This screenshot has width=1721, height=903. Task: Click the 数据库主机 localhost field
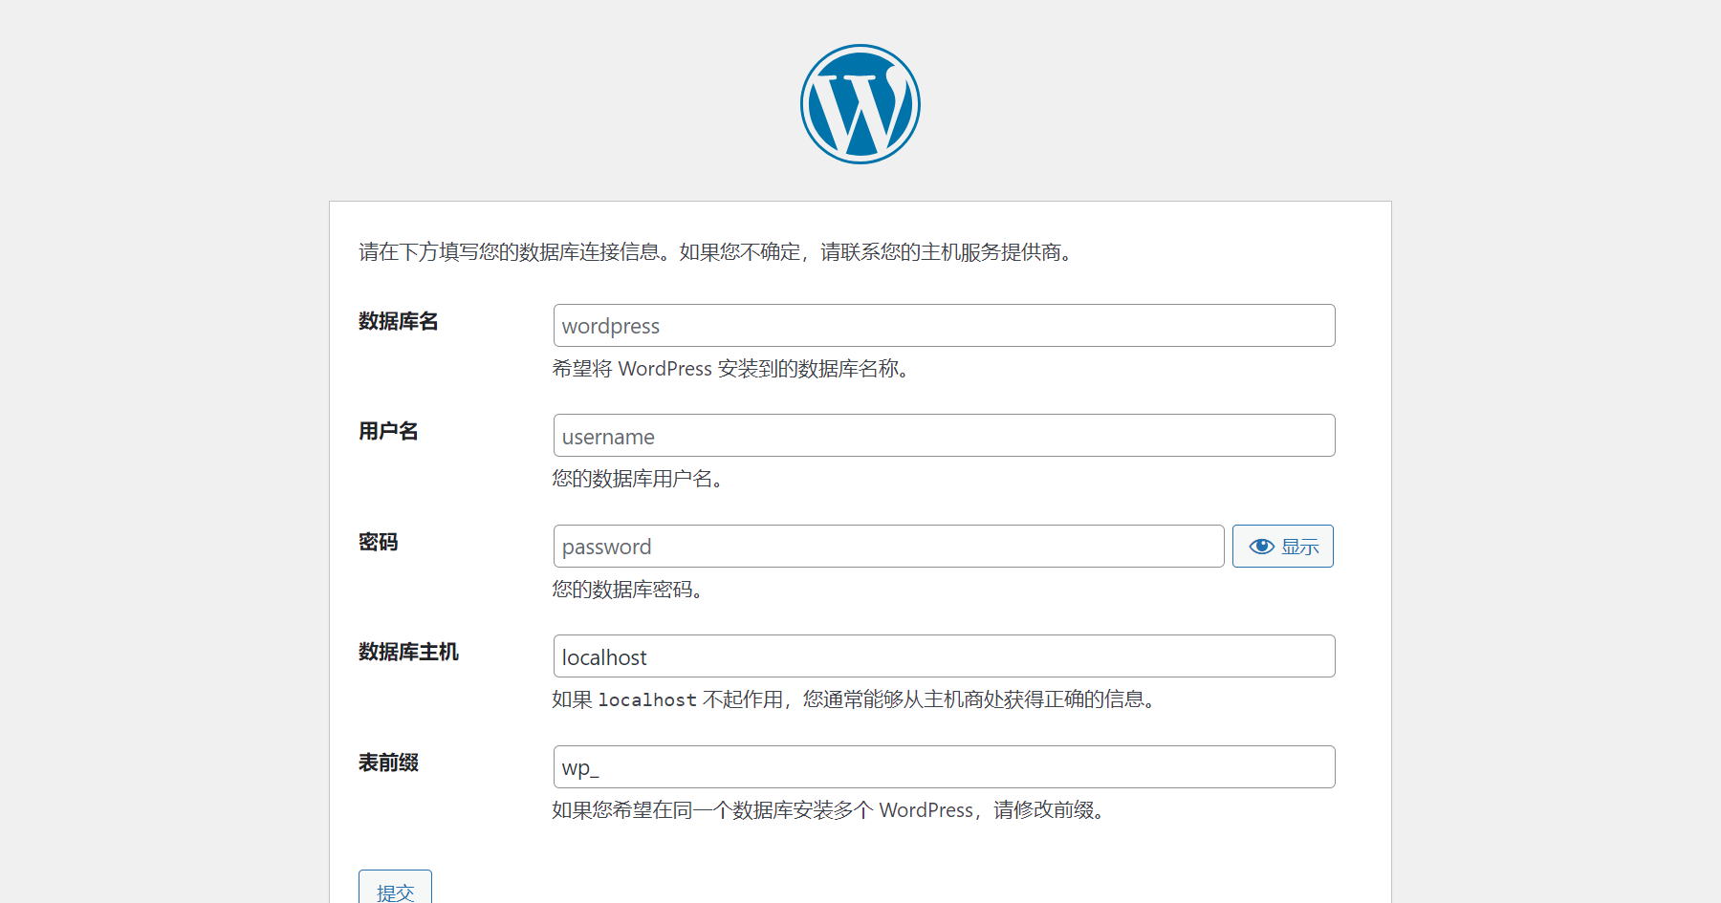(945, 656)
